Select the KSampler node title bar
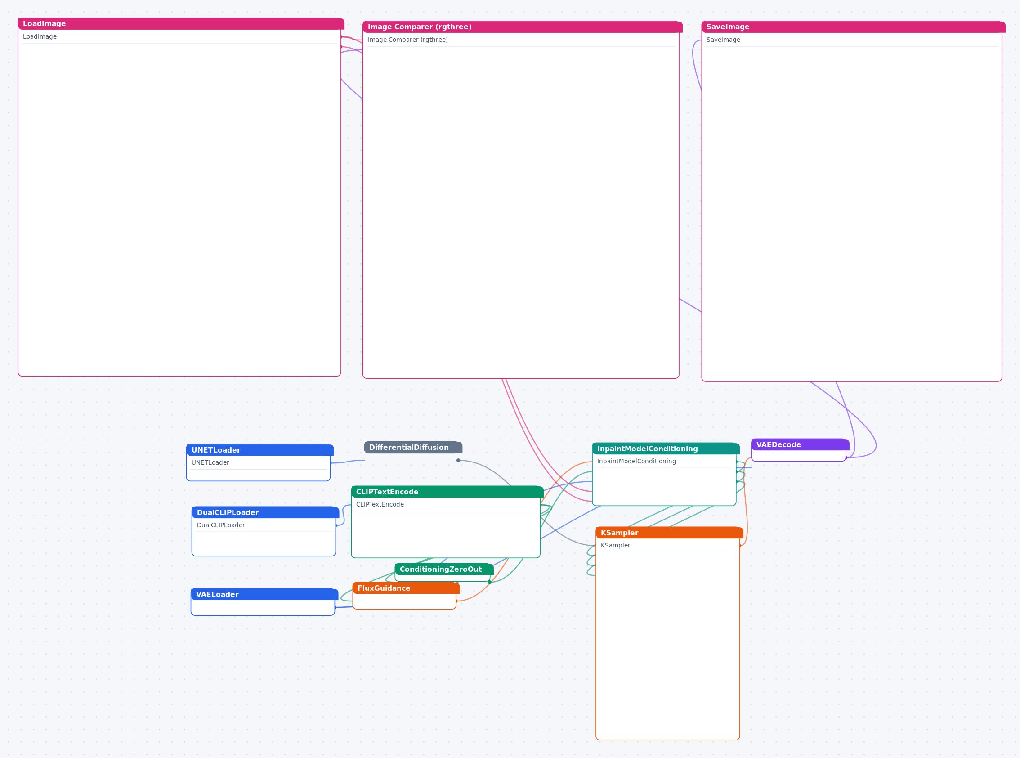 tap(669, 533)
